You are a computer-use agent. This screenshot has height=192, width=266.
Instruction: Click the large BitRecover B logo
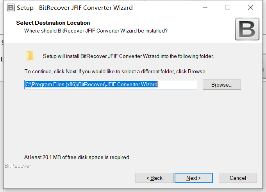[247, 29]
